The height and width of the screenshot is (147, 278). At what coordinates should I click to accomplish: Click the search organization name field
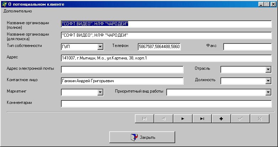click(x=166, y=36)
